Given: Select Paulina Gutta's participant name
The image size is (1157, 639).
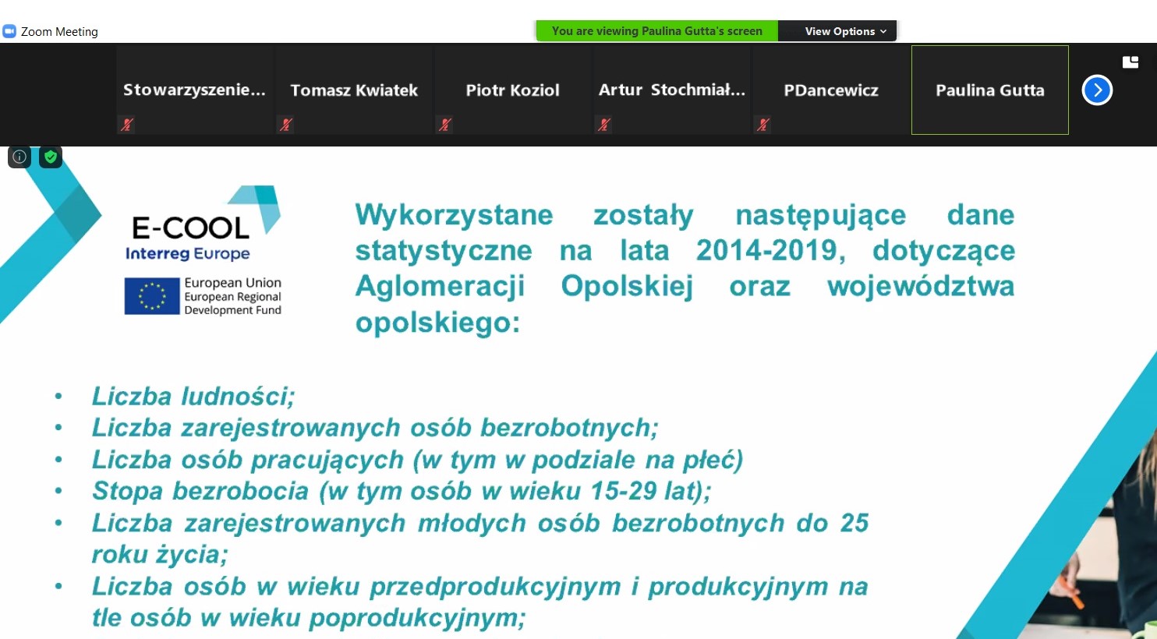Looking at the screenshot, I should pos(989,90).
